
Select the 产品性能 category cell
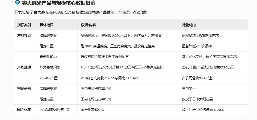[24, 35]
